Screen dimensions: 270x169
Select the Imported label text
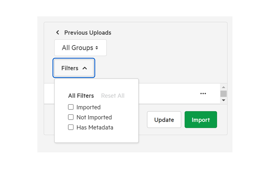coord(88,107)
